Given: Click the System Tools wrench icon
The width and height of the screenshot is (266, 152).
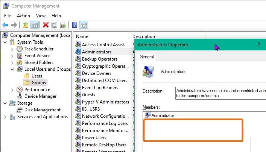Looking at the screenshot, I should tap(12, 42).
